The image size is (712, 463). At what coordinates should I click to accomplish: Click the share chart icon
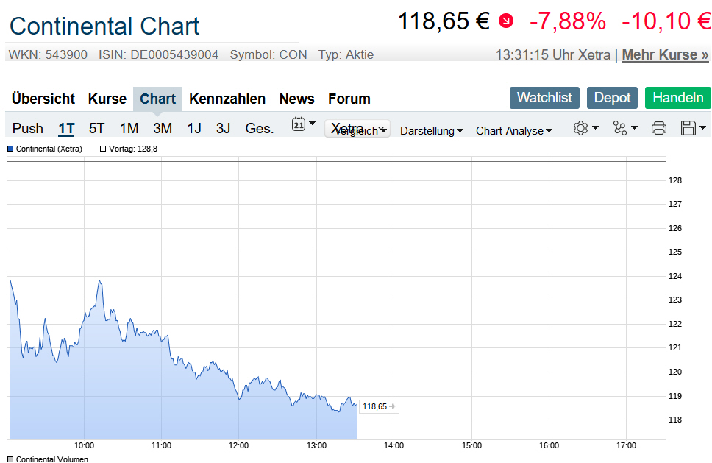tap(620, 128)
